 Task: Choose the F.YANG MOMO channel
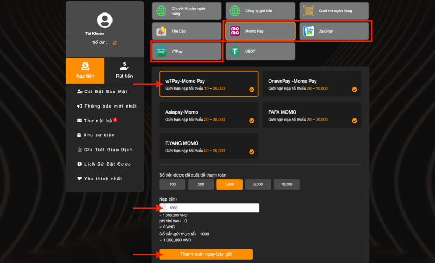(x=209, y=147)
